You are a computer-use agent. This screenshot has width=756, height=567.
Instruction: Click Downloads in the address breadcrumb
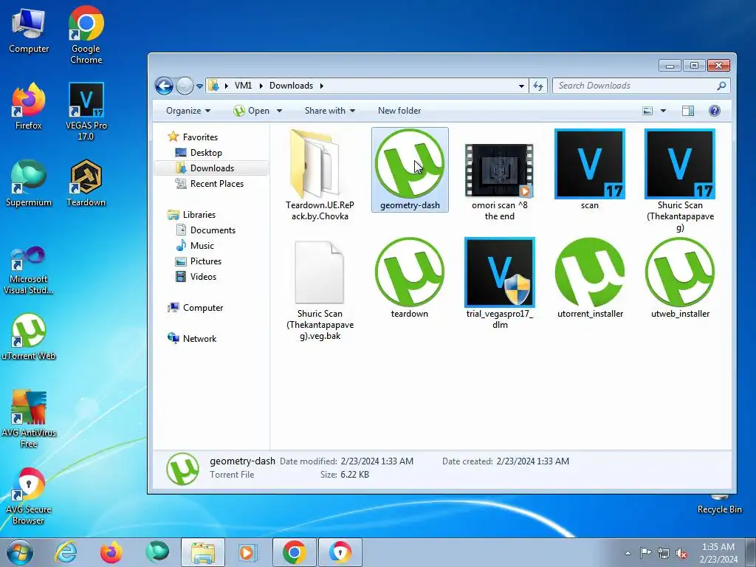[x=291, y=86]
